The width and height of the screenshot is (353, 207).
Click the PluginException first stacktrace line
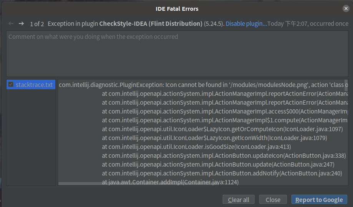click(x=203, y=85)
